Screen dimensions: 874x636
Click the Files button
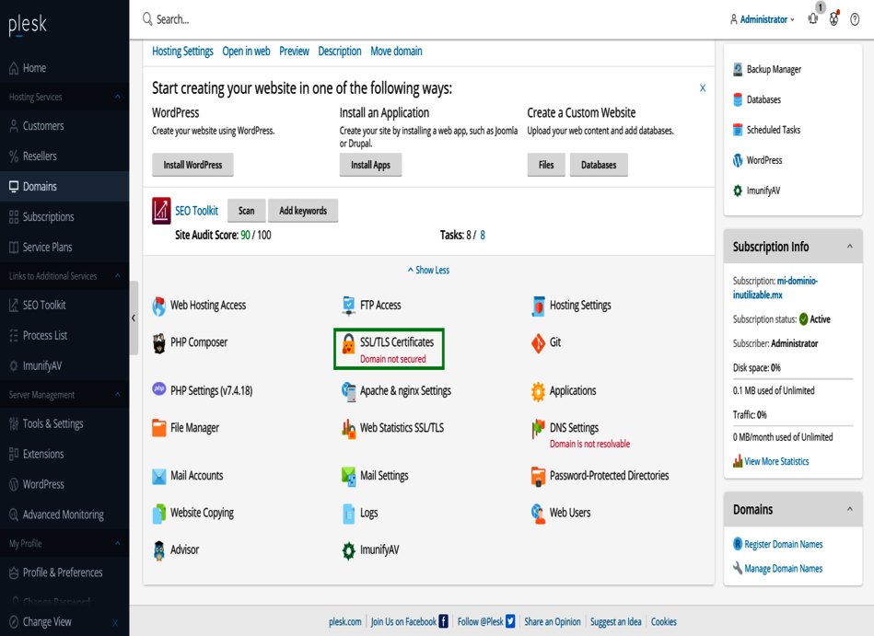(546, 165)
